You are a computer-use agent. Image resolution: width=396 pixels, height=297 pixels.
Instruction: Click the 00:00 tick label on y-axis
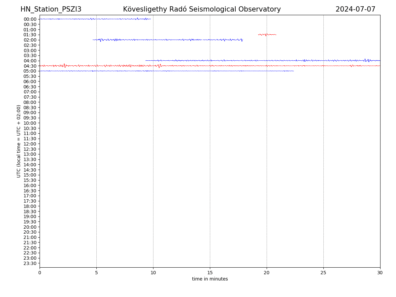(30, 19)
